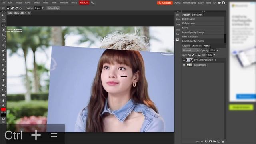Open the image icon side panel
This screenshot has width=256, height=144.
pyautogui.click(x=177, y=40)
